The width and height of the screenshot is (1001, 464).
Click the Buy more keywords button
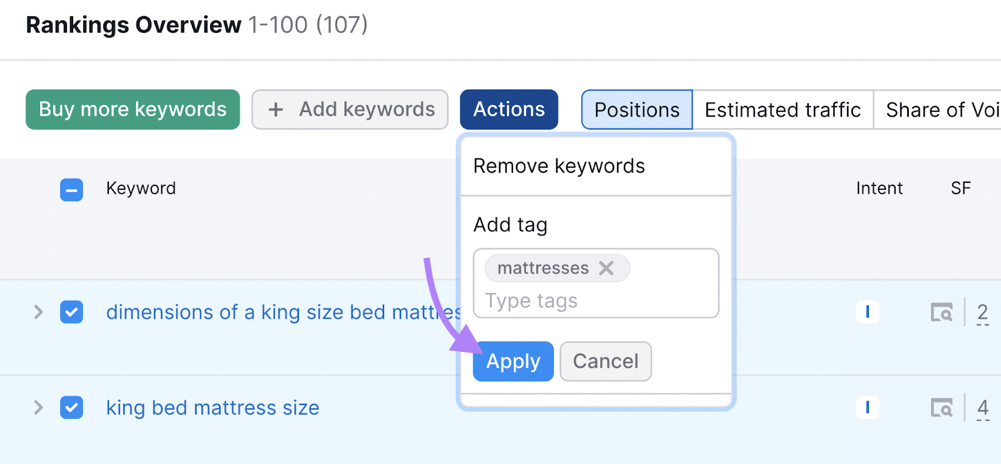pos(133,110)
